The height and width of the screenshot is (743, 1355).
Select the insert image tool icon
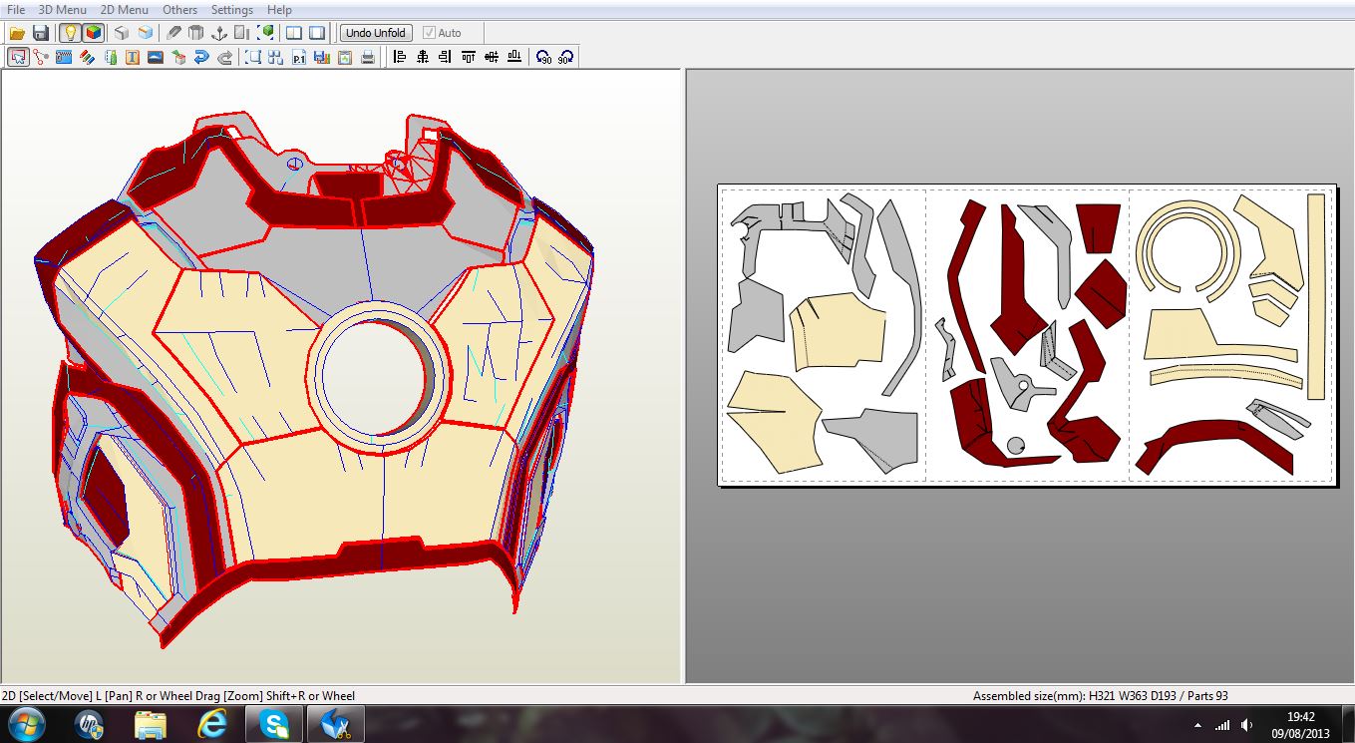click(156, 57)
